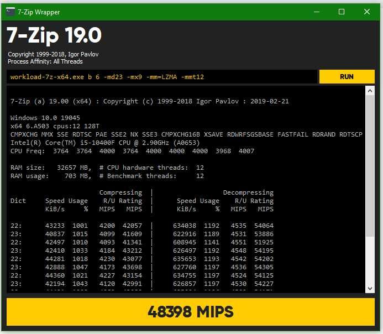This screenshot has height=334, width=383.
Task: Click the 'Intel(R) Core(TM) i5-10400F' CPU line
Action: (105, 143)
